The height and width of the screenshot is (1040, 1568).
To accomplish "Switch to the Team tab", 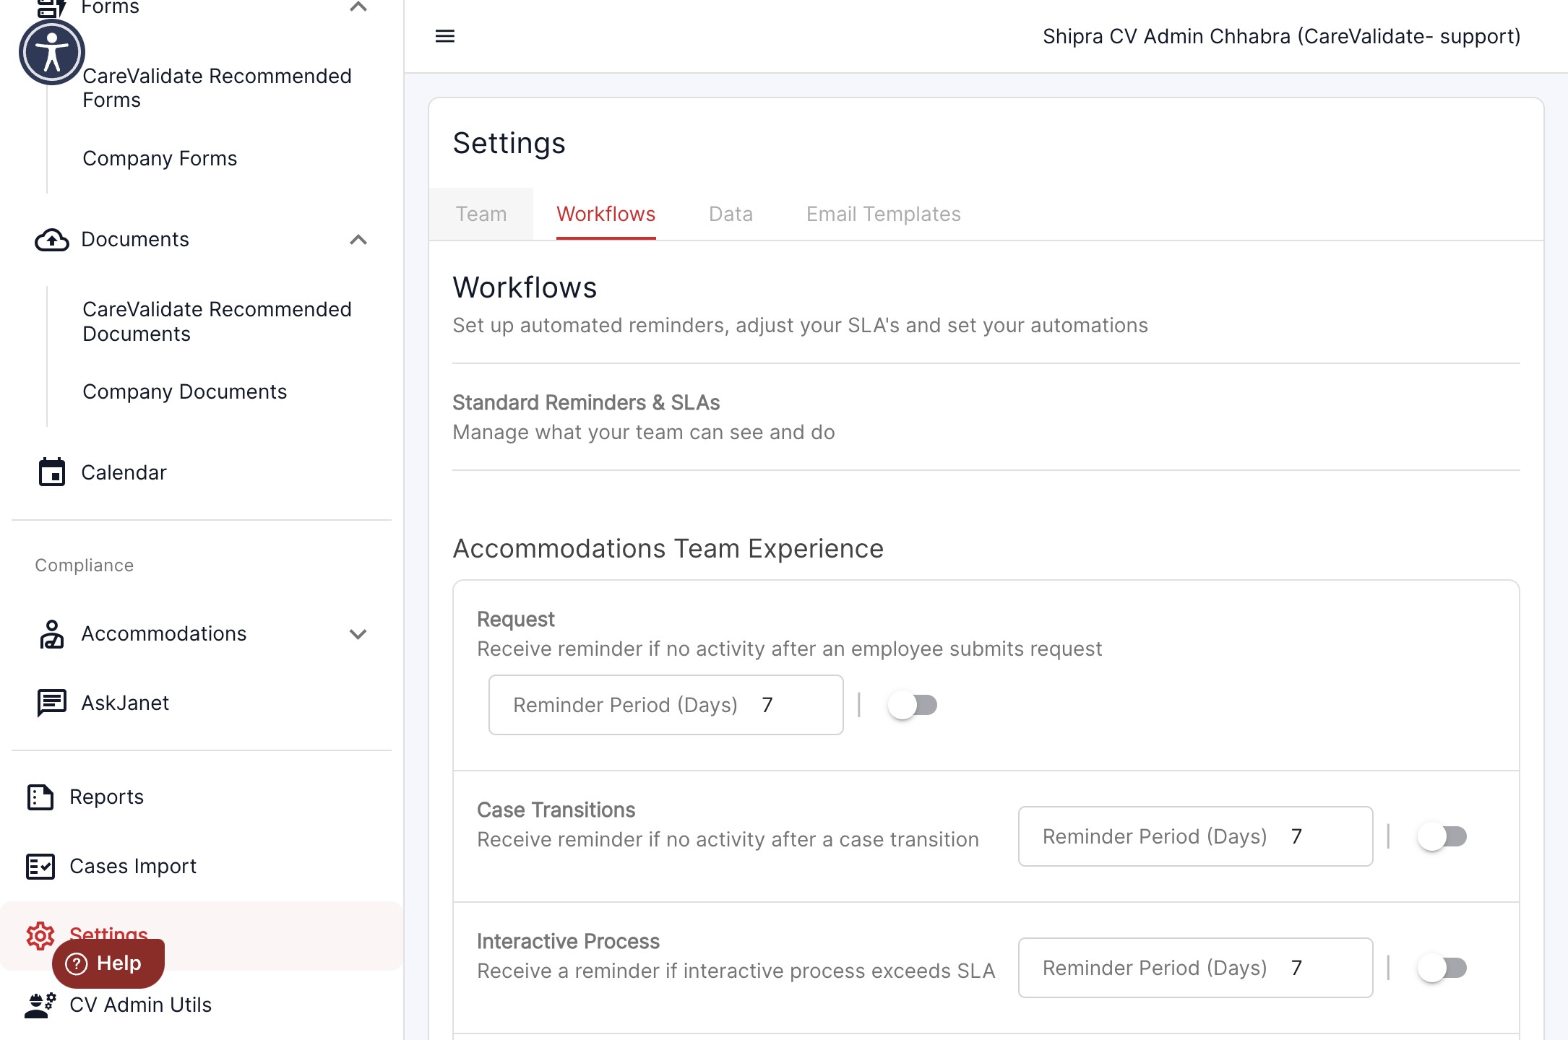I will coord(481,214).
